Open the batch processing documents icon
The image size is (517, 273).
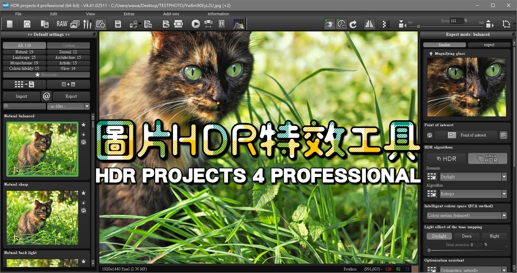44,24
